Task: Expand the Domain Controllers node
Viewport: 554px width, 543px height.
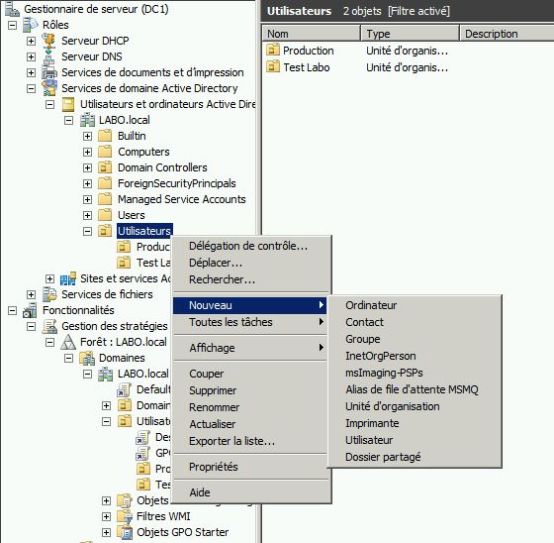Action: point(87,167)
